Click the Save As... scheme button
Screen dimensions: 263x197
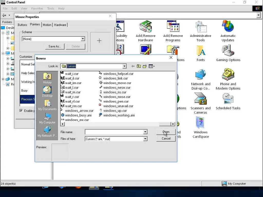pyautogui.click(x=55, y=46)
